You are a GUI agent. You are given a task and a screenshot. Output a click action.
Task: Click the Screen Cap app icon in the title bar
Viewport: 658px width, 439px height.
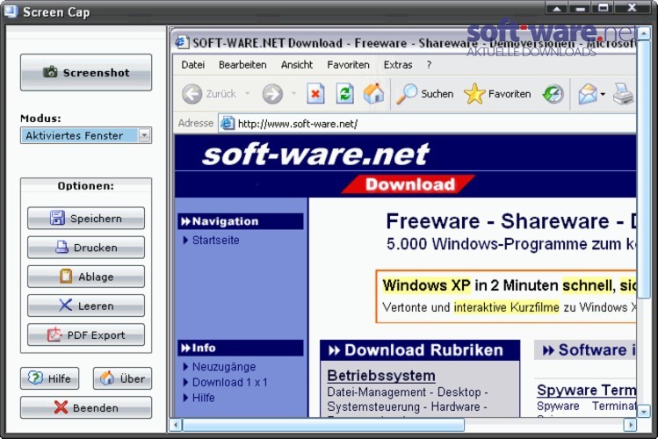11,11
